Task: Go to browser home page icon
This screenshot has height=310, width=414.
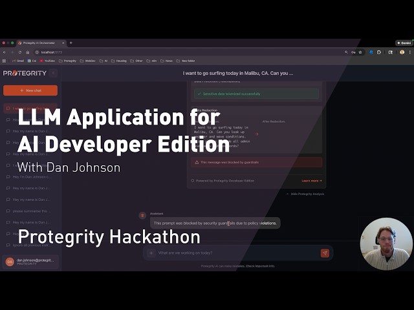Action: 28,52
